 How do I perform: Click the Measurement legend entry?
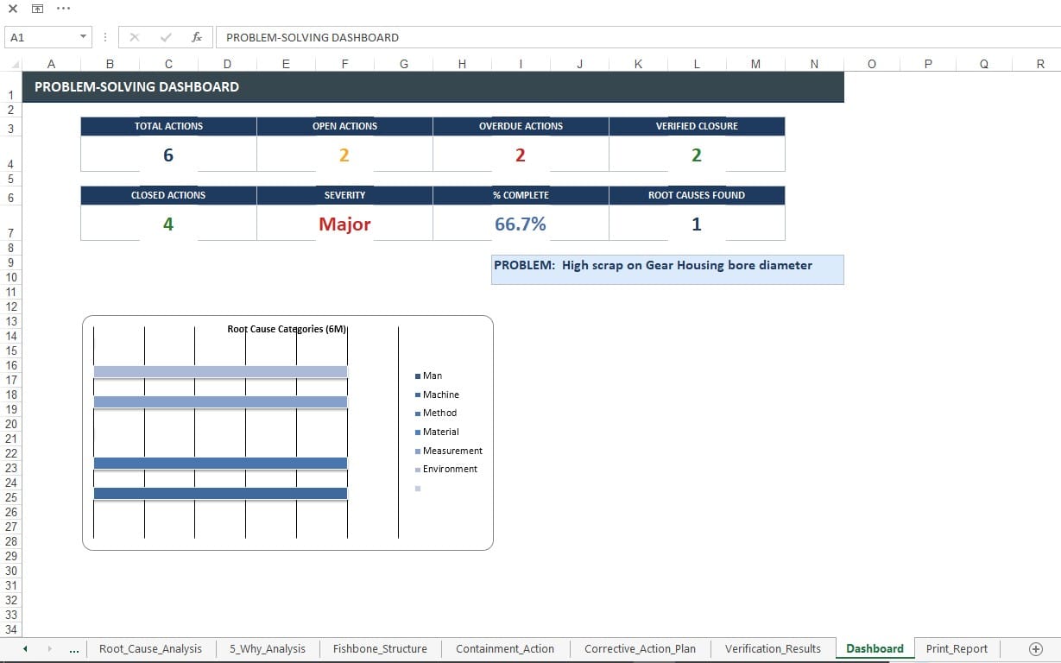449,451
